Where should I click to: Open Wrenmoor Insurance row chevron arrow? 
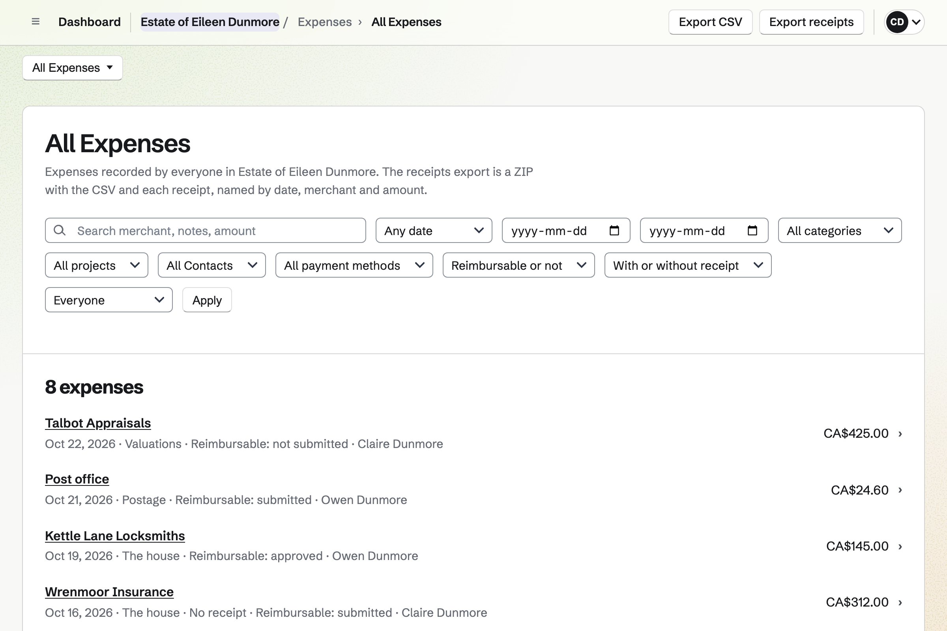(900, 603)
